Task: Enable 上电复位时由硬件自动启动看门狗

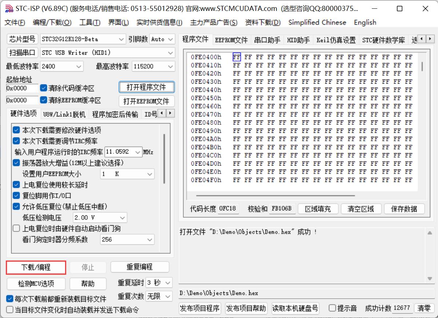Action: click(x=16, y=228)
